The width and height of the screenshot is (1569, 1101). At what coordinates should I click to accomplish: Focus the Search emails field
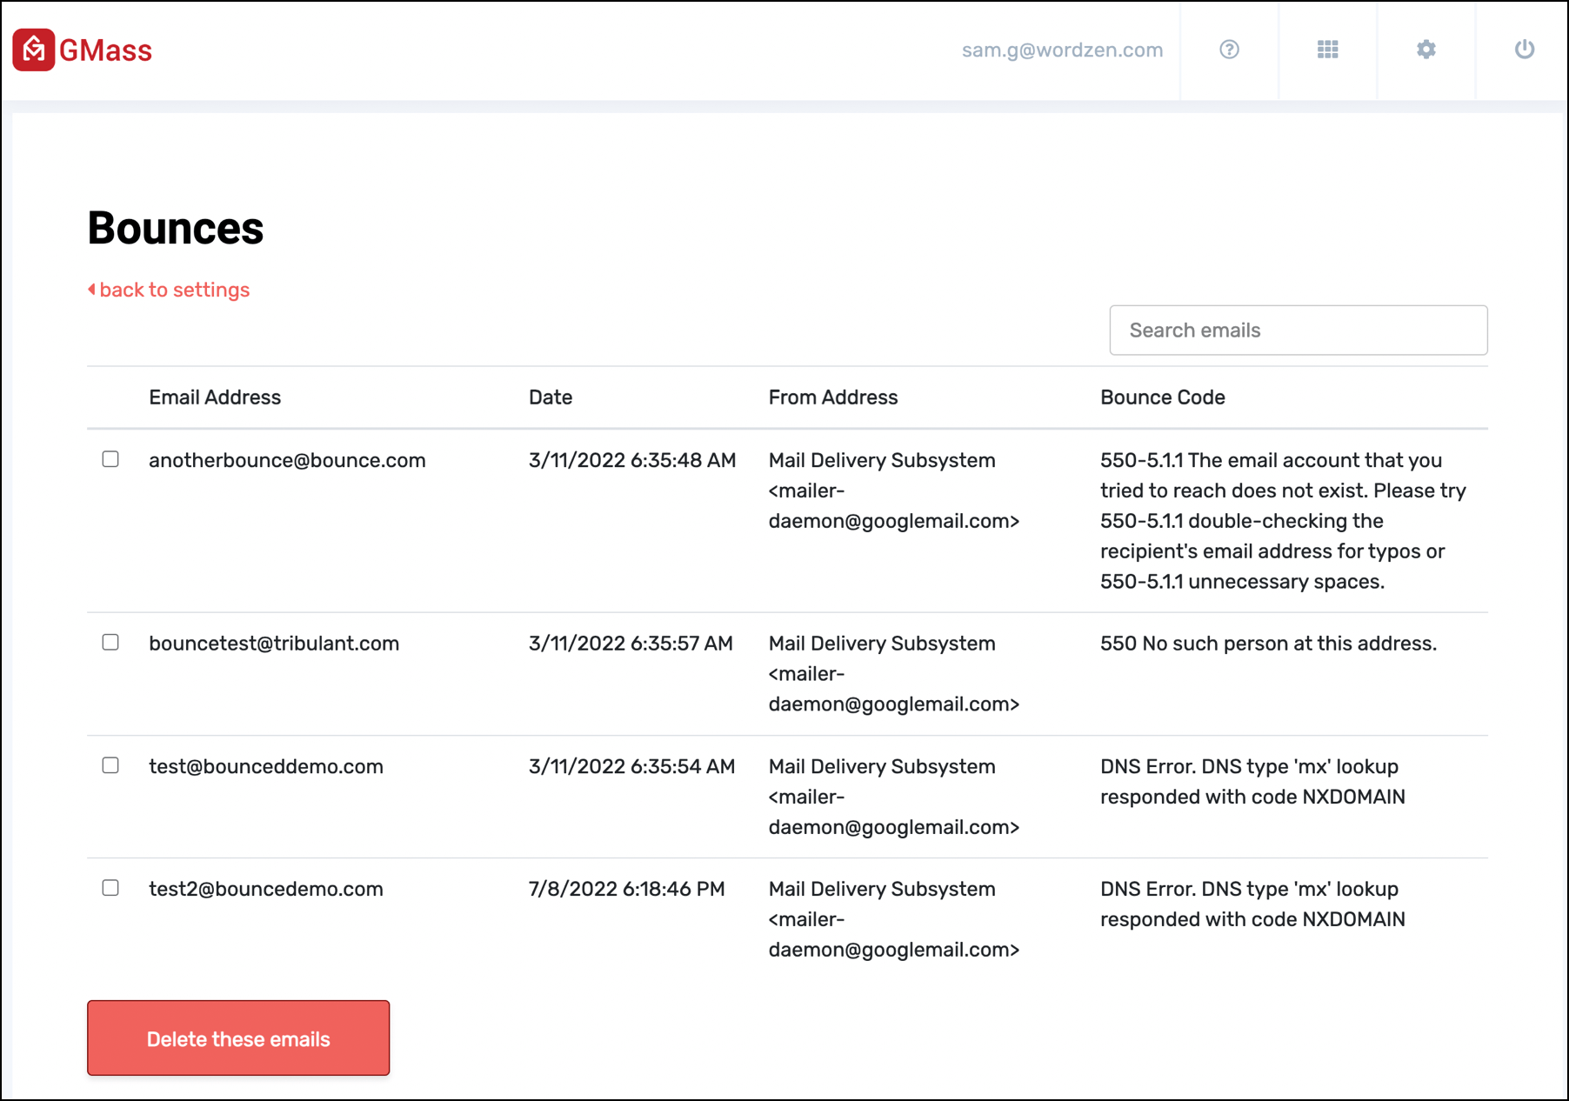pyautogui.click(x=1299, y=330)
